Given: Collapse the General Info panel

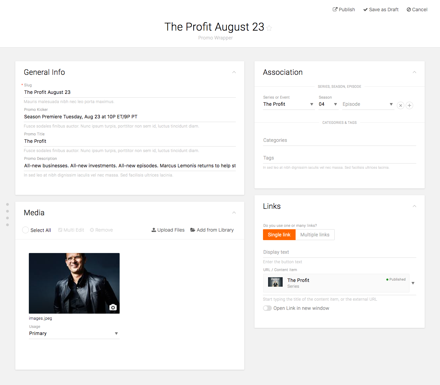Looking at the screenshot, I should (234, 72).
